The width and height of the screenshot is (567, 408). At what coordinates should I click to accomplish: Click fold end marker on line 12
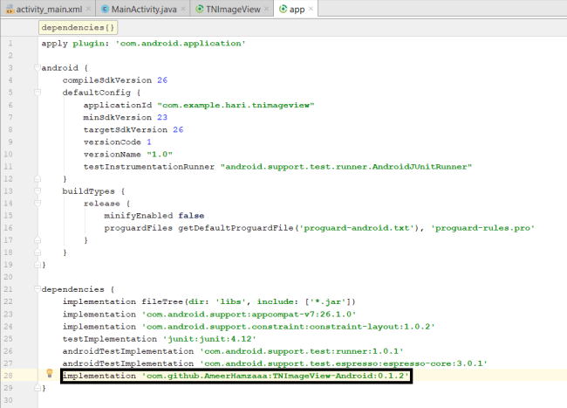[x=38, y=178]
